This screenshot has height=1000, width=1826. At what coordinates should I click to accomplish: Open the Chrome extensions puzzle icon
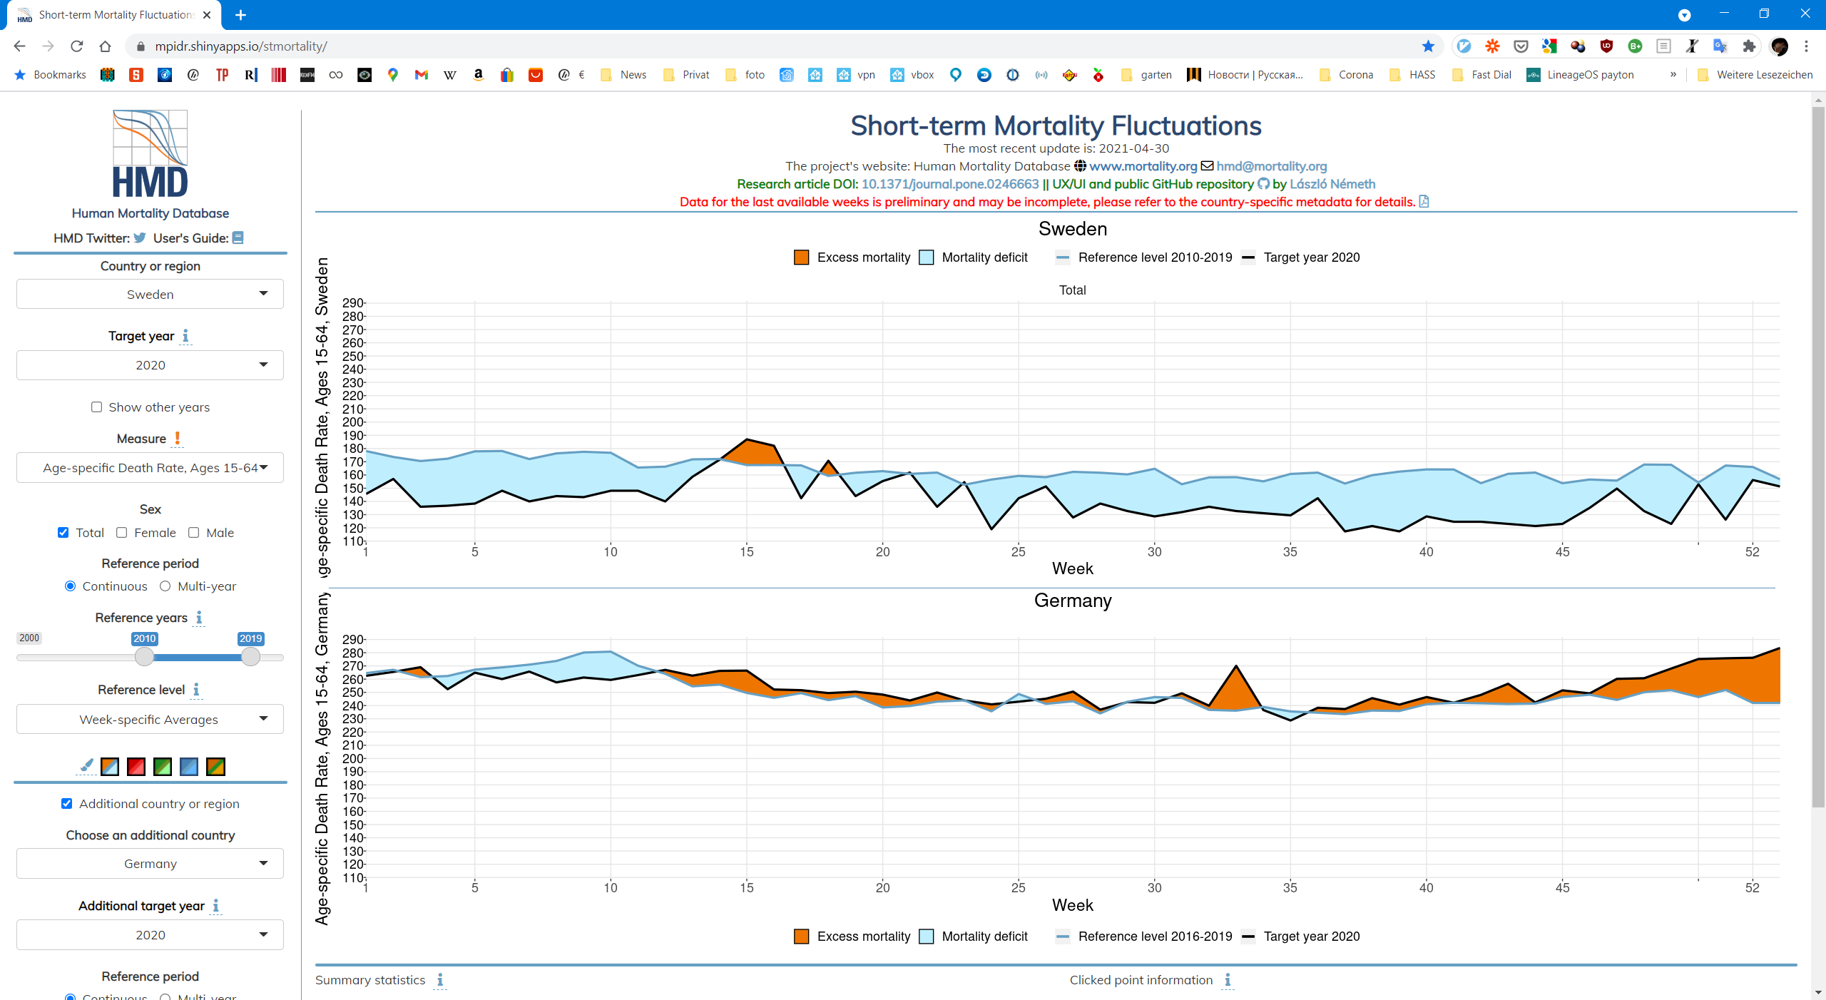click(1749, 46)
